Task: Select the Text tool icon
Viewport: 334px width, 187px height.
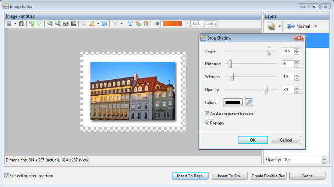Action: (x=130, y=24)
